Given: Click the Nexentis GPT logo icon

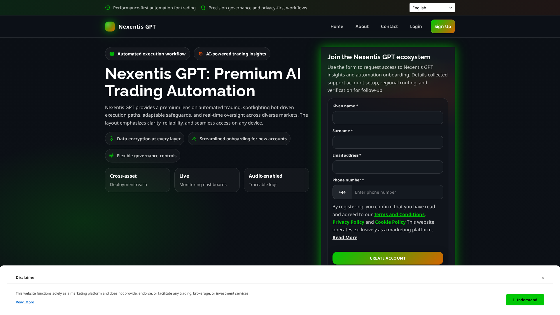Looking at the screenshot, I should 110,26.
